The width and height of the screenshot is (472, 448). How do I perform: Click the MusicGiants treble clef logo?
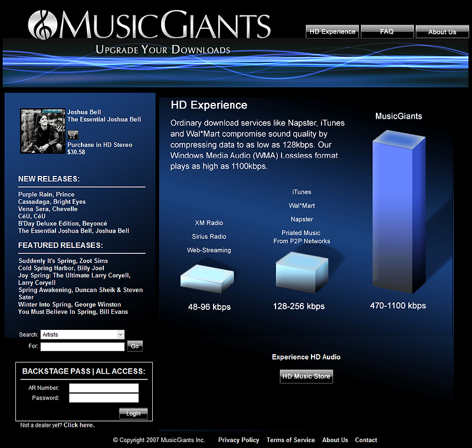tap(42, 25)
